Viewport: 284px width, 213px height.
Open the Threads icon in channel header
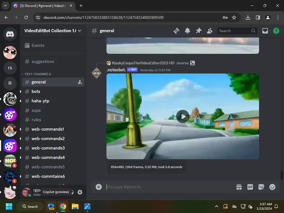(x=176, y=31)
